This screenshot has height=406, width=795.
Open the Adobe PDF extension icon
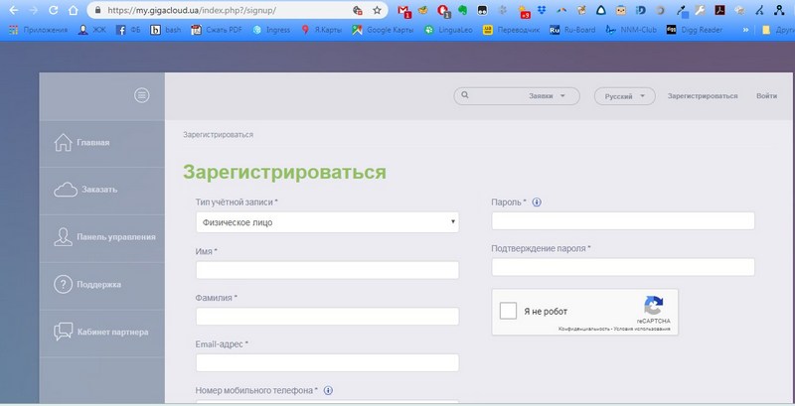coord(719,10)
